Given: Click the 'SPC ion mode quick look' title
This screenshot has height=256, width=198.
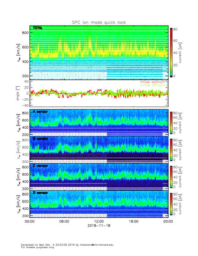Looking at the screenshot, I should 99,22.
